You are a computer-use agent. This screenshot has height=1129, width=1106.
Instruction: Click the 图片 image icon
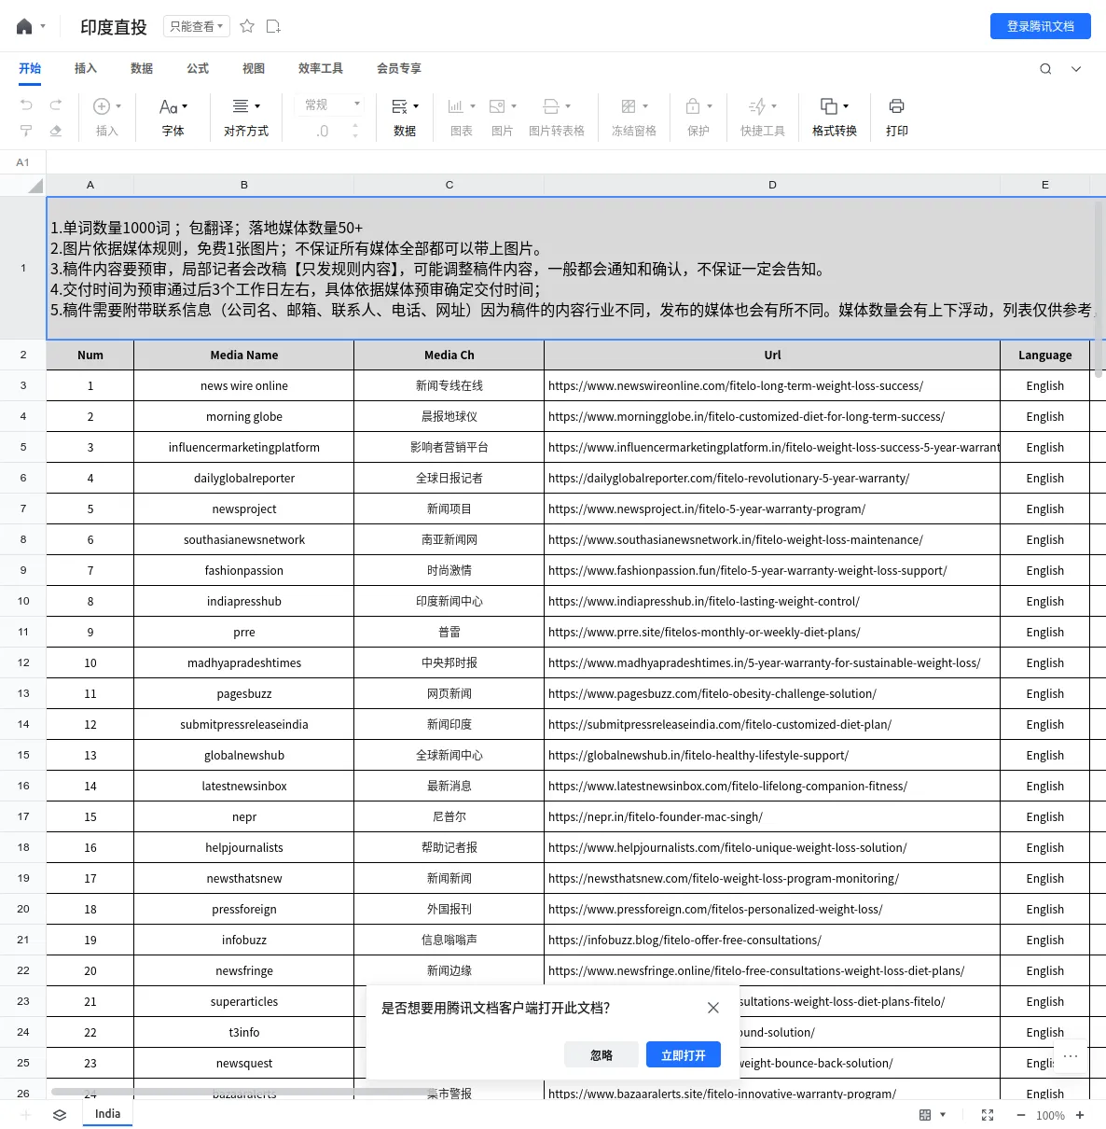point(497,106)
